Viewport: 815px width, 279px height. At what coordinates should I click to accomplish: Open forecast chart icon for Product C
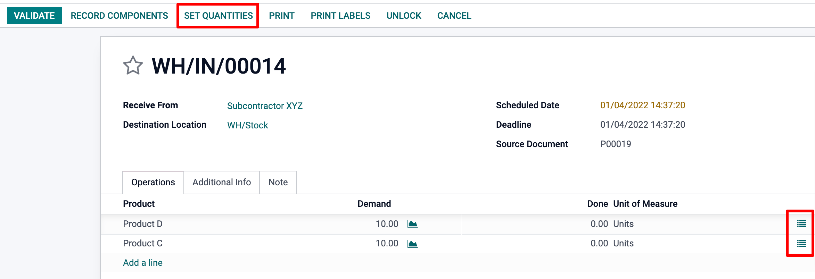pos(412,244)
